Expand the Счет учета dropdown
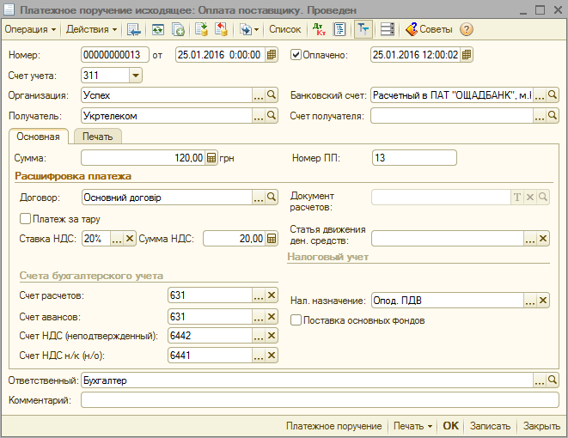The height and width of the screenshot is (438, 568). pyautogui.click(x=135, y=76)
